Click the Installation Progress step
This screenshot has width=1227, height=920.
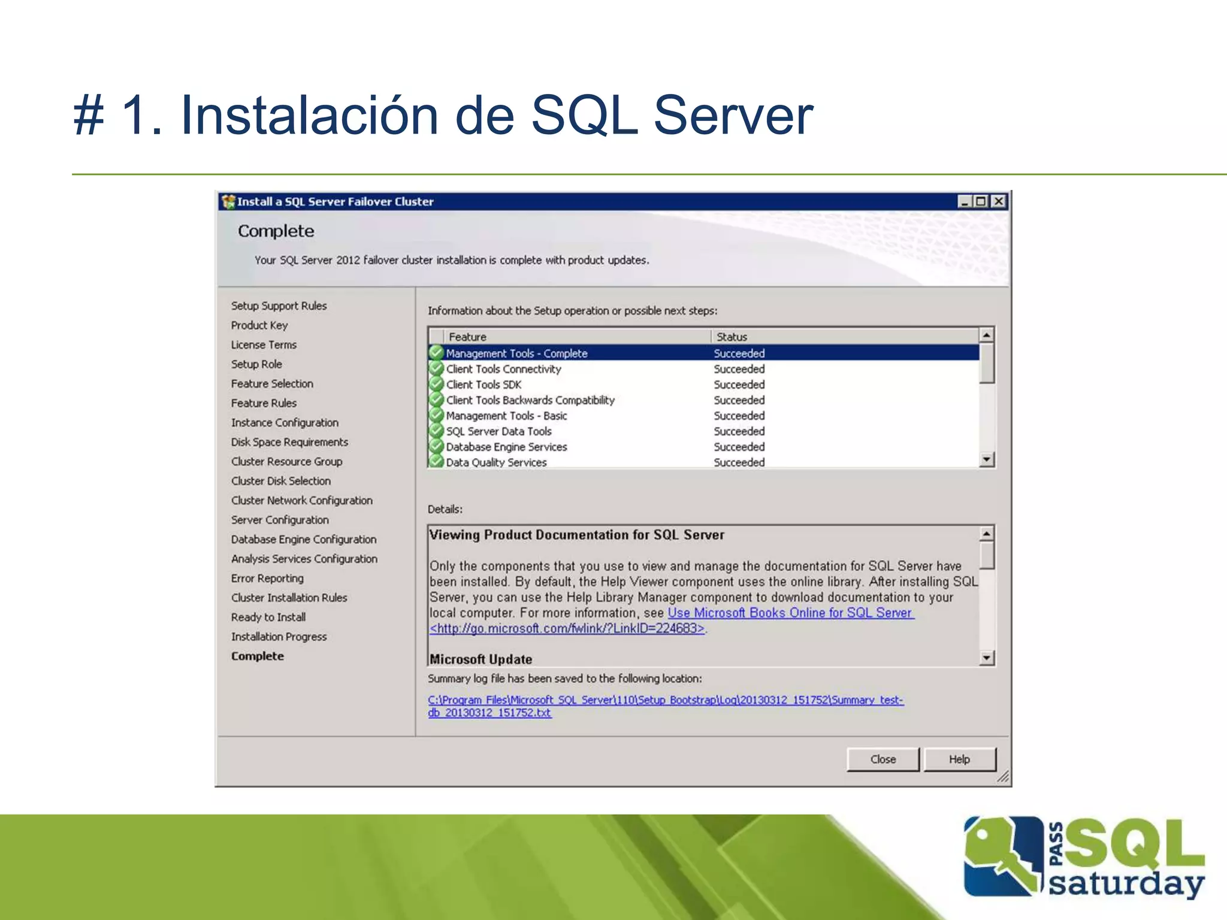[x=279, y=637]
